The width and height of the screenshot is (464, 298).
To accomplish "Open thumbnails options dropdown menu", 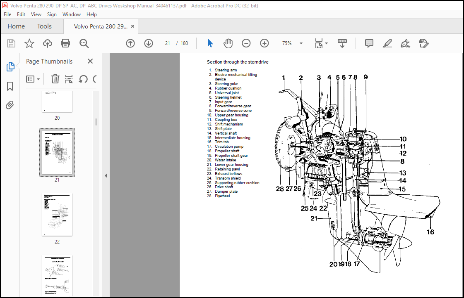I will tap(33, 79).
